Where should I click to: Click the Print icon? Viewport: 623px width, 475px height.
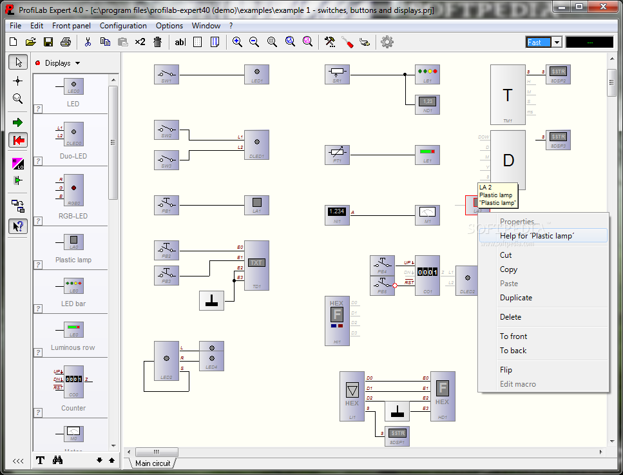(x=66, y=42)
